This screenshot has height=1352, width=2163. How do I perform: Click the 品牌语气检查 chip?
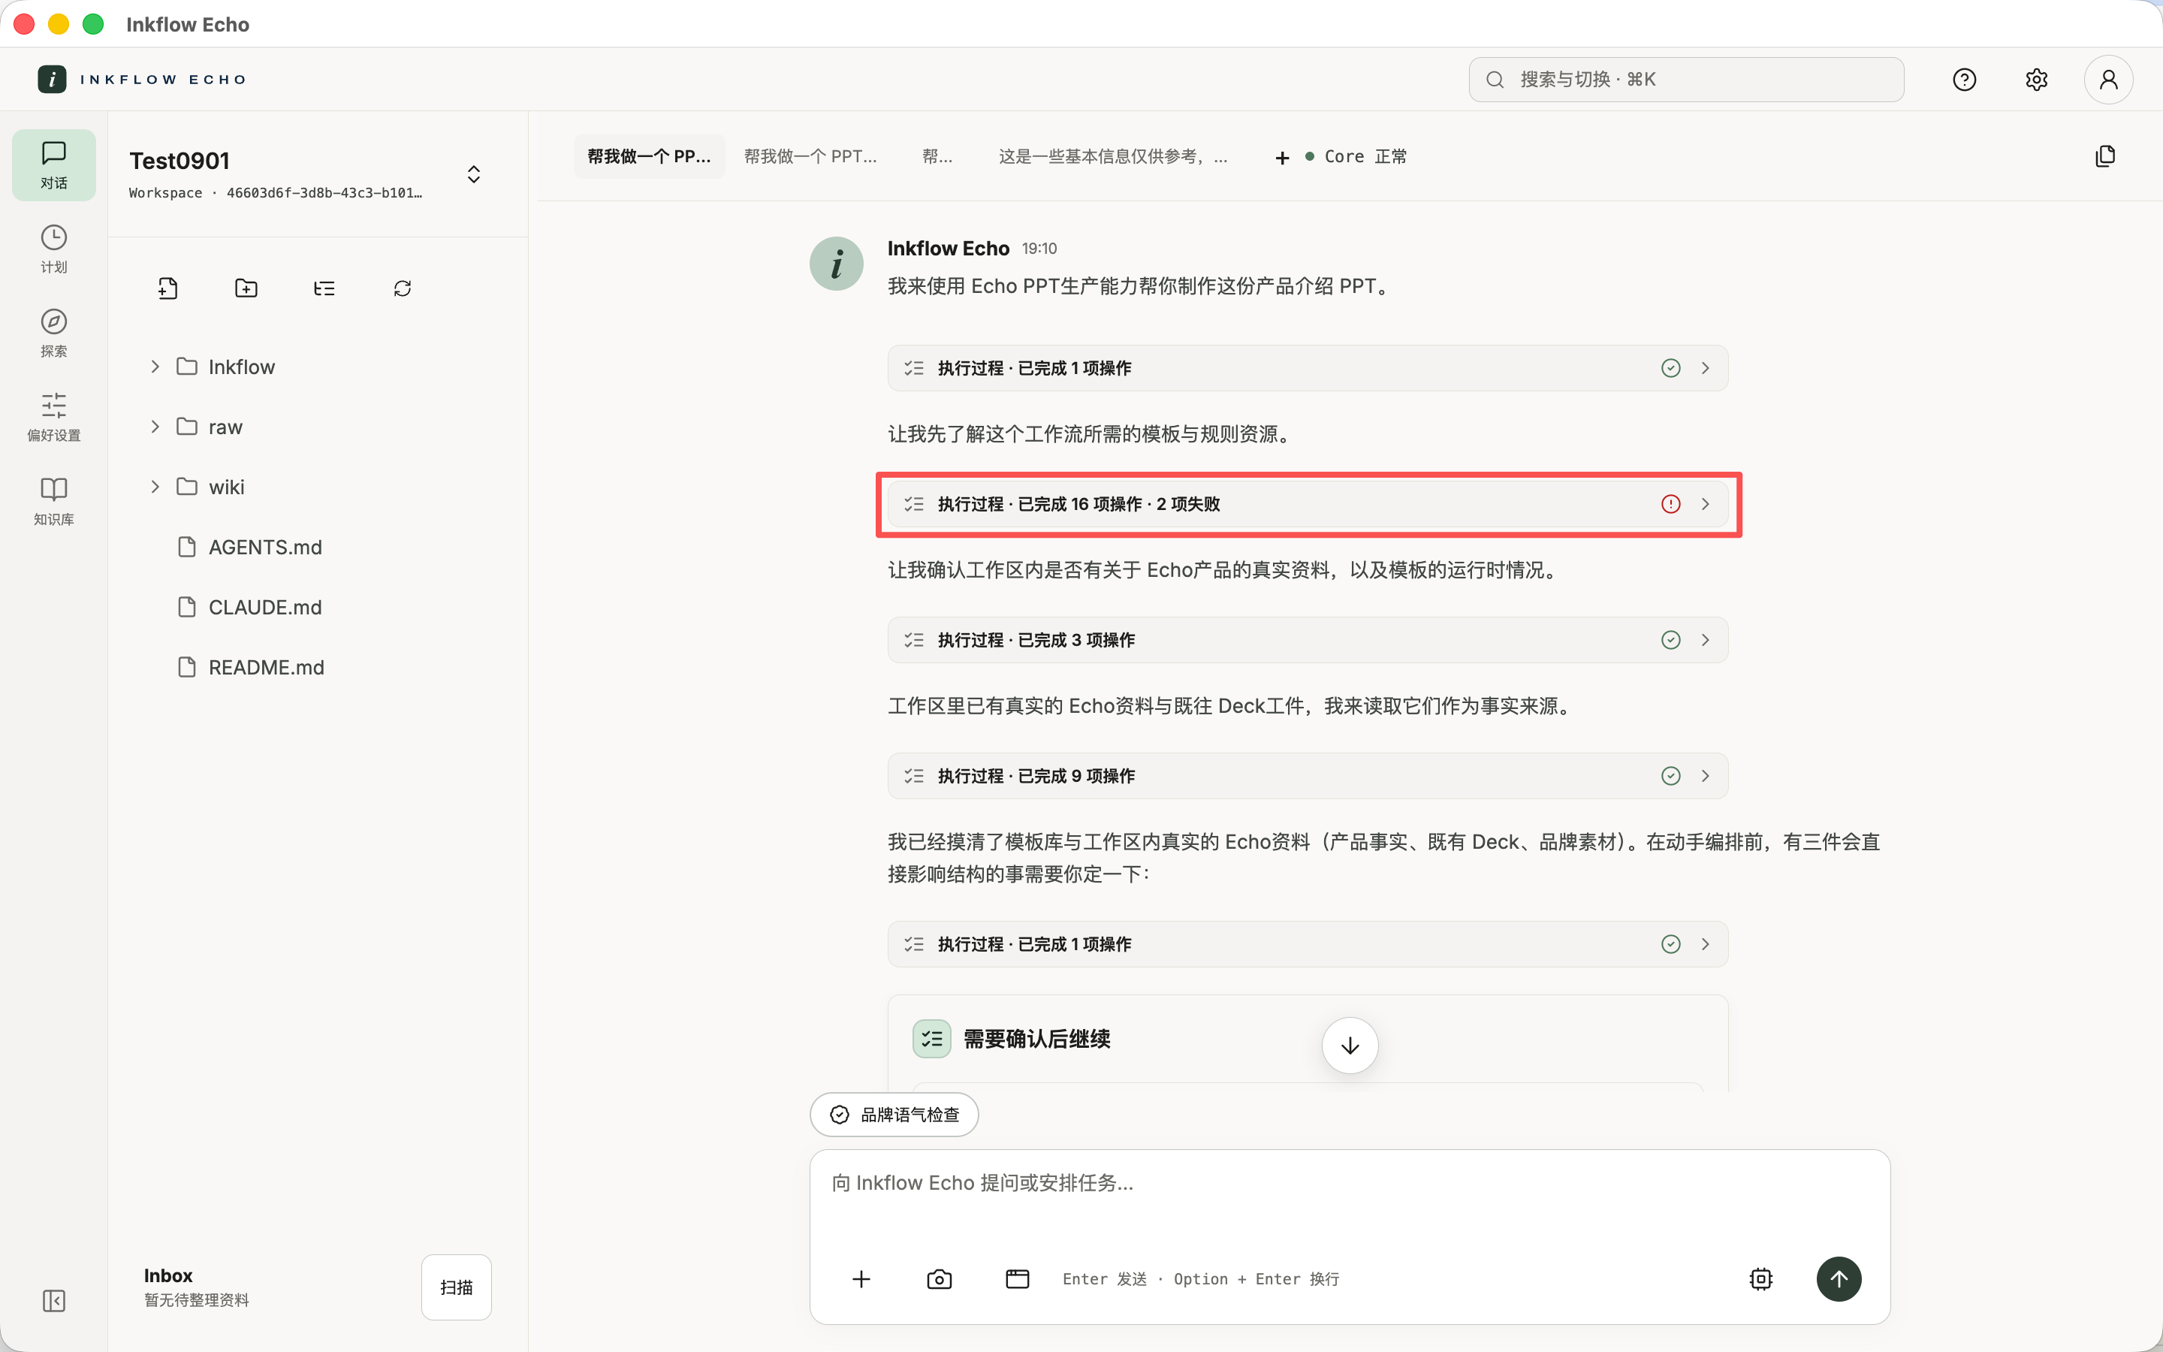pyautogui.click(x=894, y=1114)
